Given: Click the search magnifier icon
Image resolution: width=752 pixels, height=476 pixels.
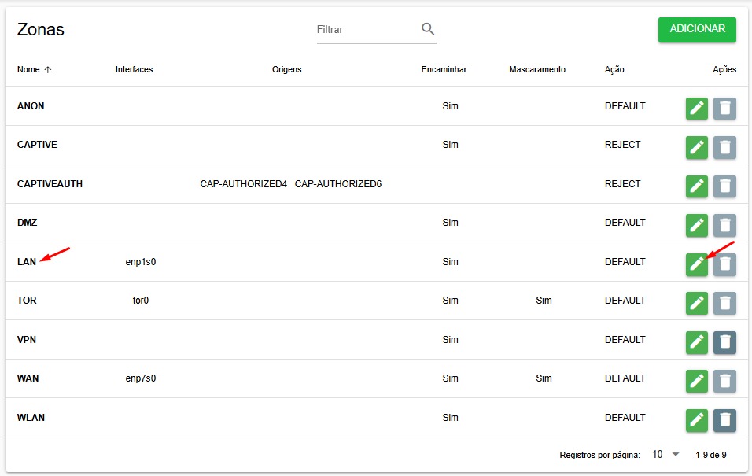Looking at the screenshot, I should point(428,29).
